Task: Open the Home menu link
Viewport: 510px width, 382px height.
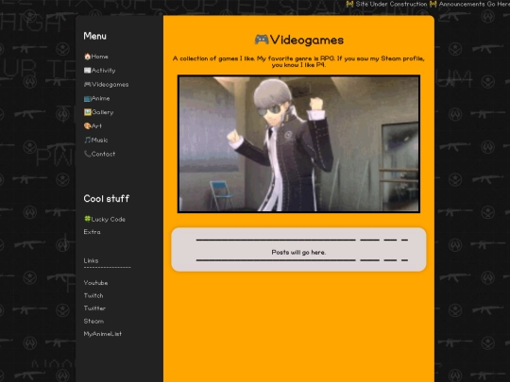Action: (x=96, y=57)
